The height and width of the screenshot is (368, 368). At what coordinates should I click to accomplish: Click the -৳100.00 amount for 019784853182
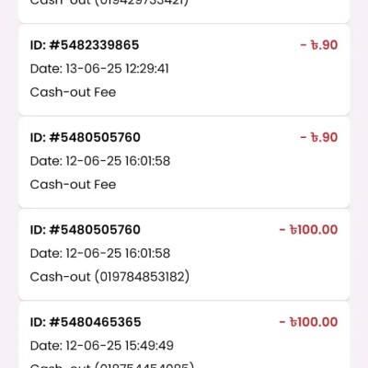click(x=308, y=230)
